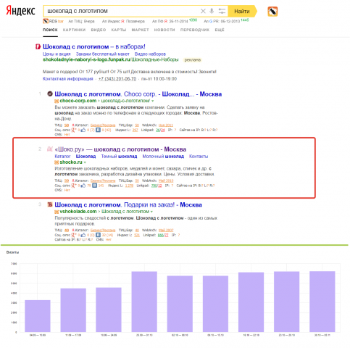Click the tallest visits bar for 25.09–01.10
Image resolution: width=350 pixels, height=348 pixels.
click(x=144, y=302)
